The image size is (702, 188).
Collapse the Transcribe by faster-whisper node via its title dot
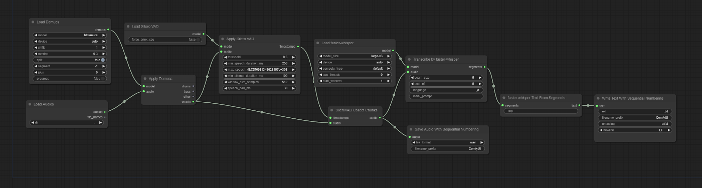pyautogui.click(x=409, y=59)
